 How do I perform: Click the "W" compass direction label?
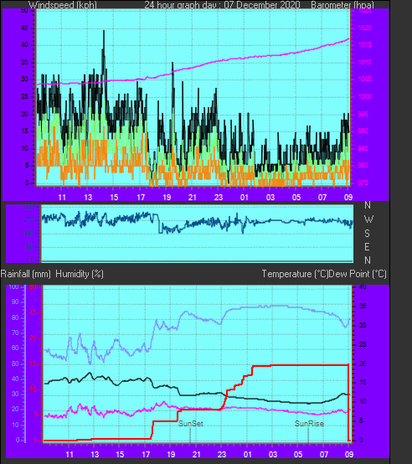pos(368,219)
